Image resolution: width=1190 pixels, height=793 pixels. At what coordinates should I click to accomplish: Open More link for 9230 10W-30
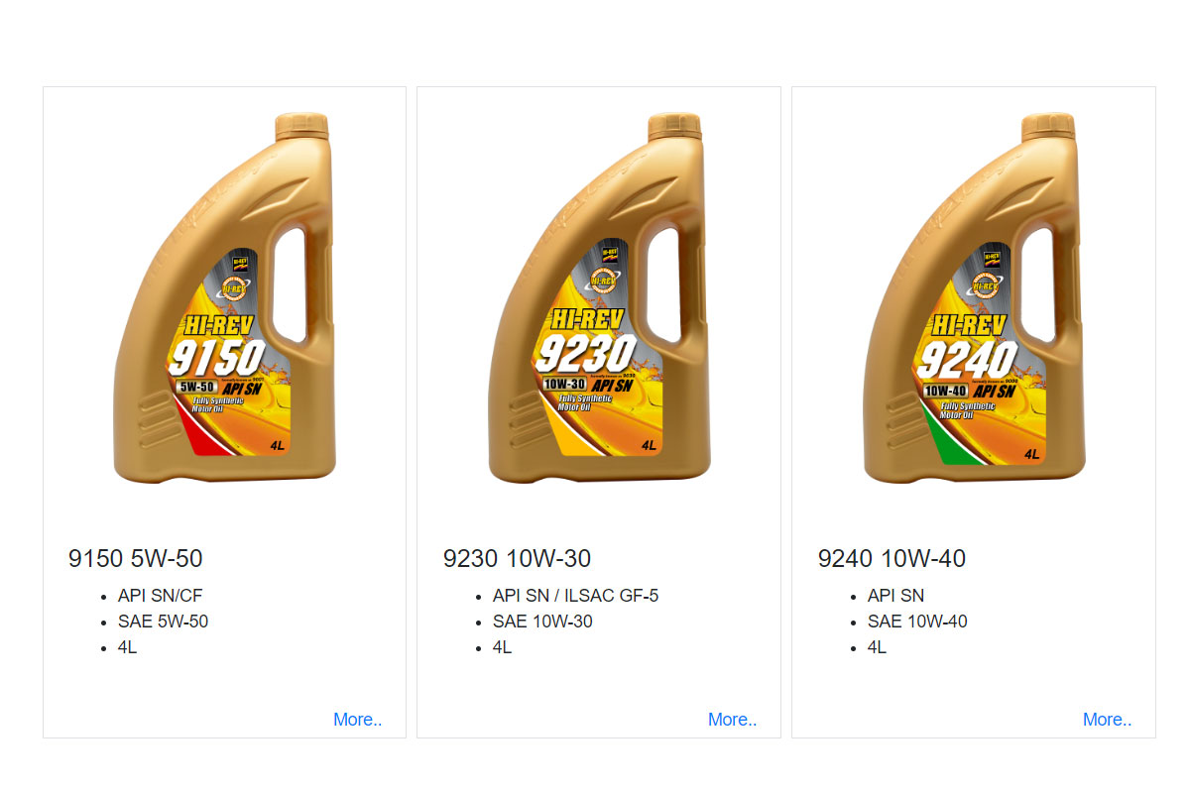coord(732,720)
